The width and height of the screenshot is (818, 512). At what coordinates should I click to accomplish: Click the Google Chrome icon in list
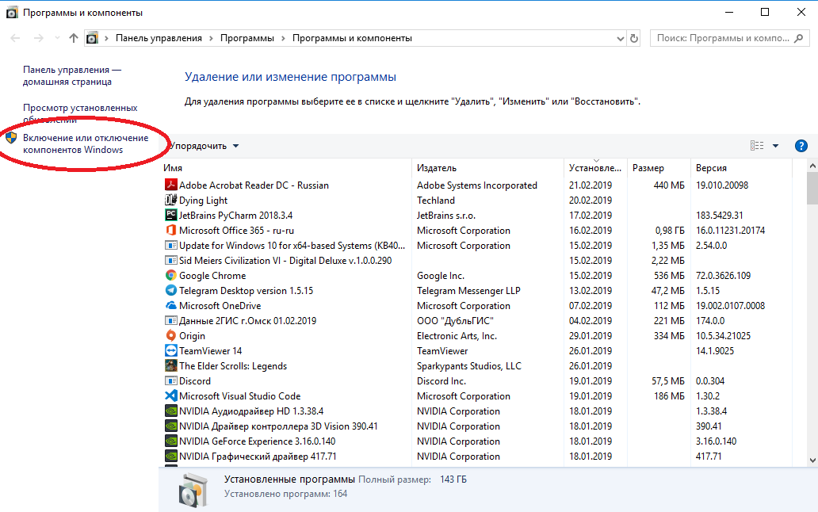pos(170,275)
